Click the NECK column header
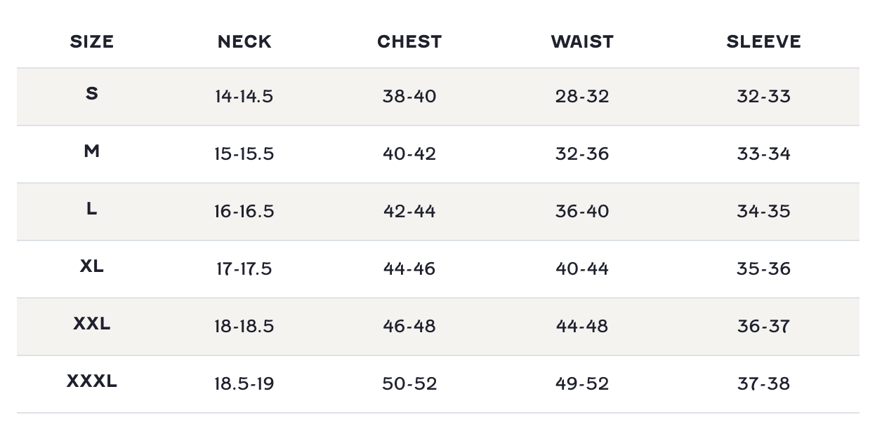Viewport: 882px width, 443px height. (244, 42)
